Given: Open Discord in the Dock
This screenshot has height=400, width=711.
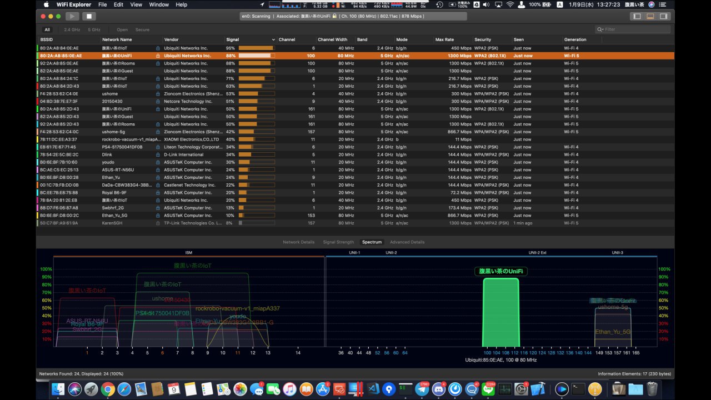Looking at the screenshot, I should [439, 389].
